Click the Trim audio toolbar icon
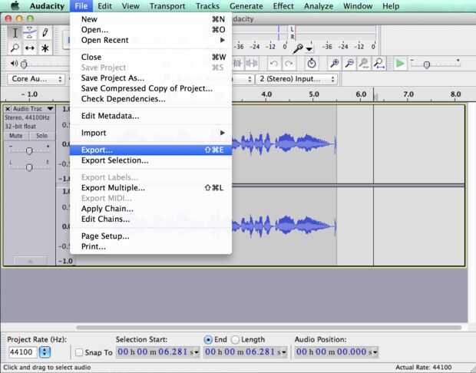 238,64
